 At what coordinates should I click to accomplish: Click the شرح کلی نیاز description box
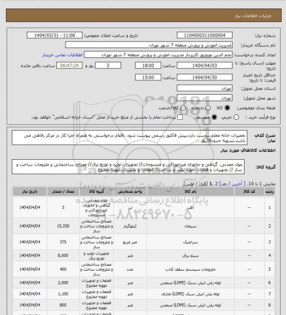click(129, 138)
